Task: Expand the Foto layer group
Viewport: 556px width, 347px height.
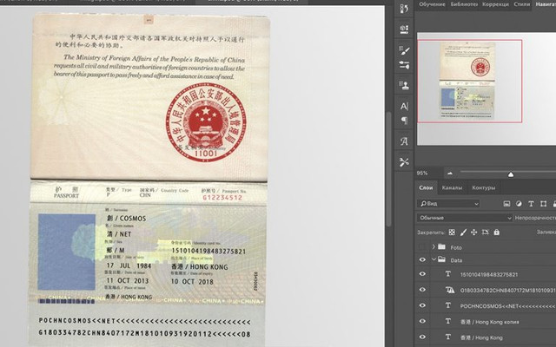Action: click(434, 246)
